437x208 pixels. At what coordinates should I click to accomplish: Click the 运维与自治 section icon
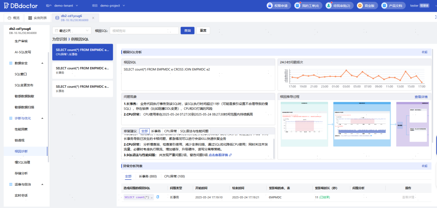tap(10, 184)
